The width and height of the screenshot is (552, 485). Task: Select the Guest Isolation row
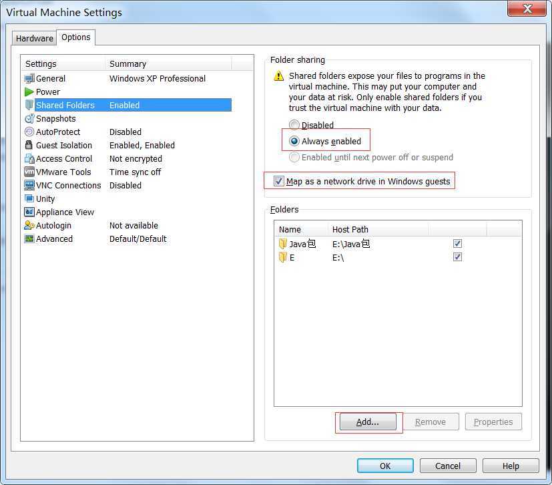(x=127, y=145)
